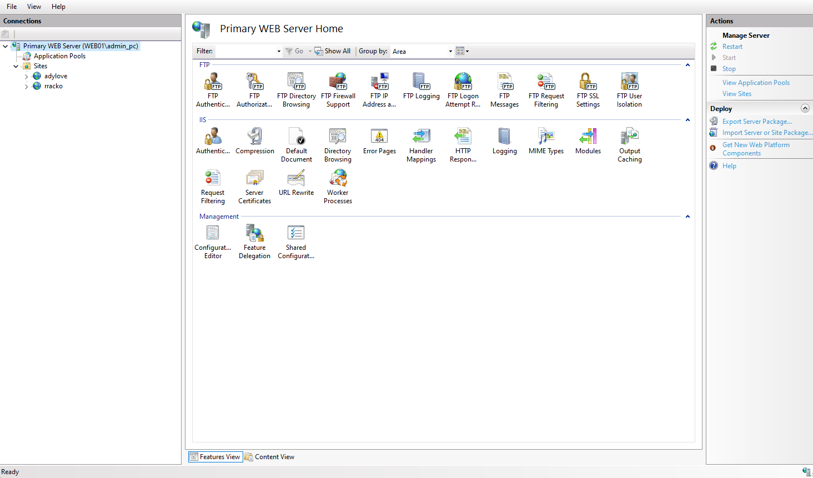Open the Help menu
The height and width of the screenshot is (478, 813).
click(x=58, y=7)
